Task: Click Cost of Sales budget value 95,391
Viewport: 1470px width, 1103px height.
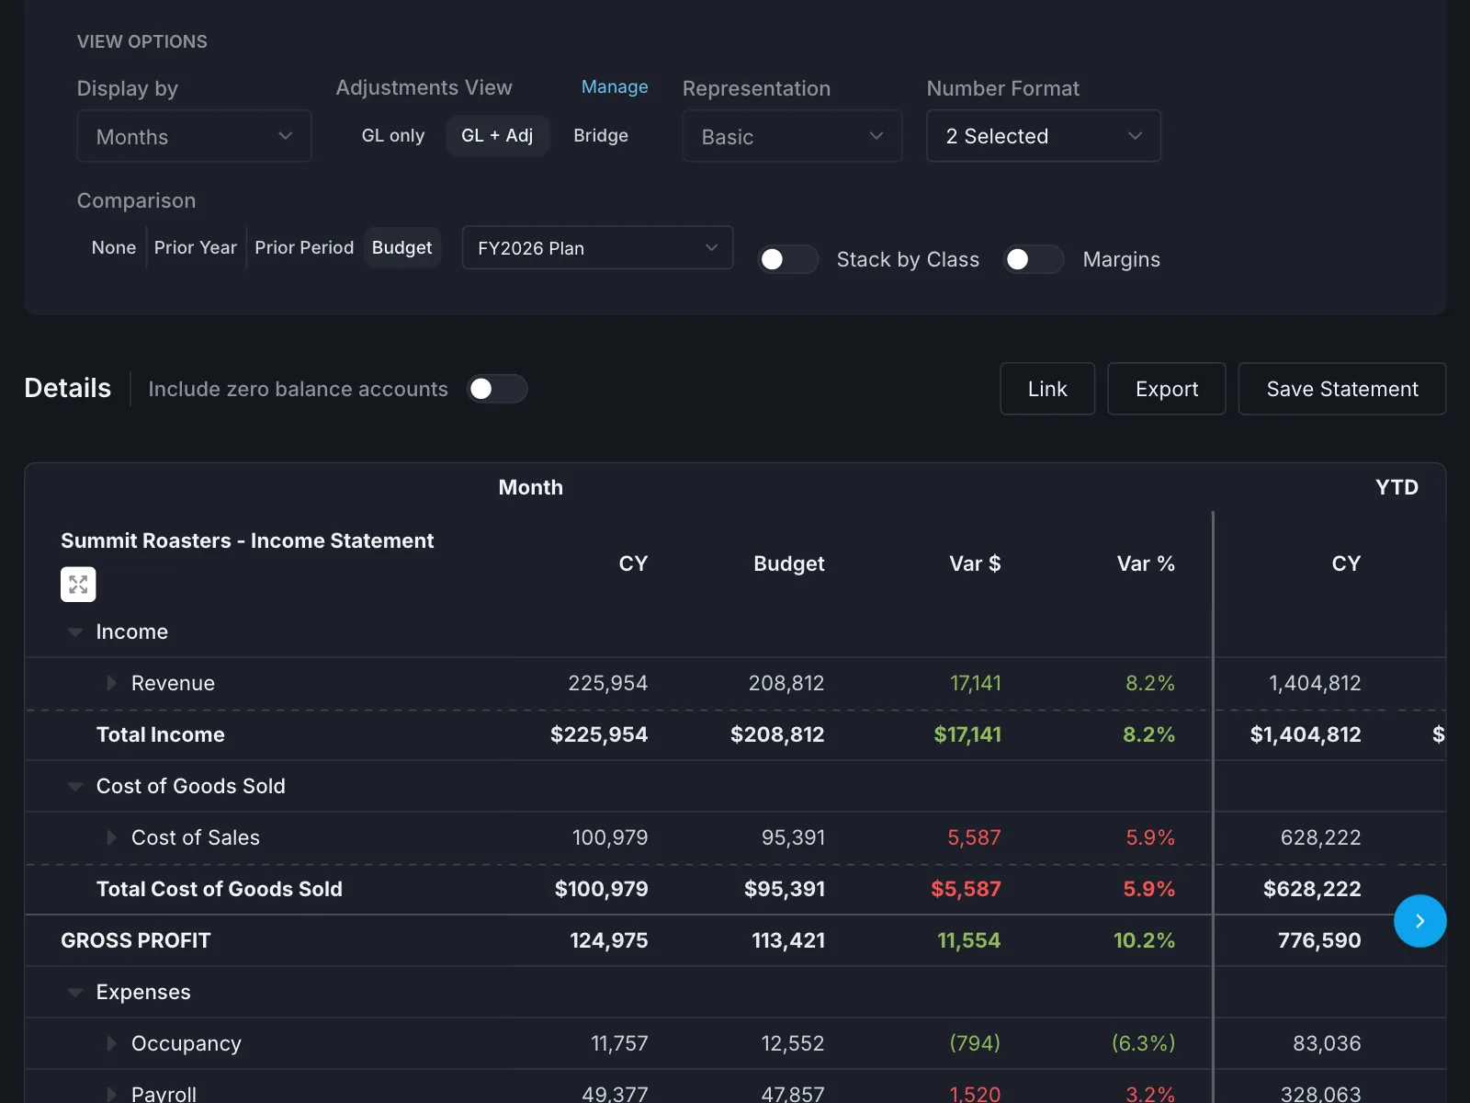Action: [793, 837]
